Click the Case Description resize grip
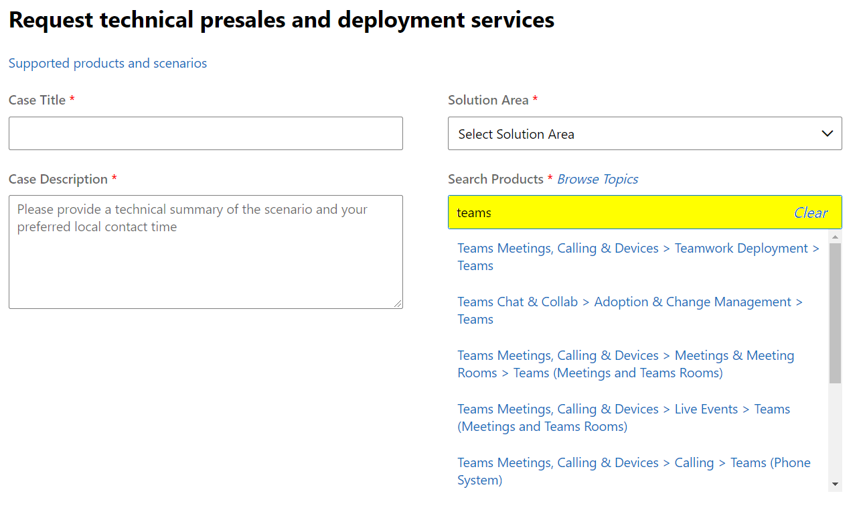This screenshot has height=510, width=861. pos(398,304)
